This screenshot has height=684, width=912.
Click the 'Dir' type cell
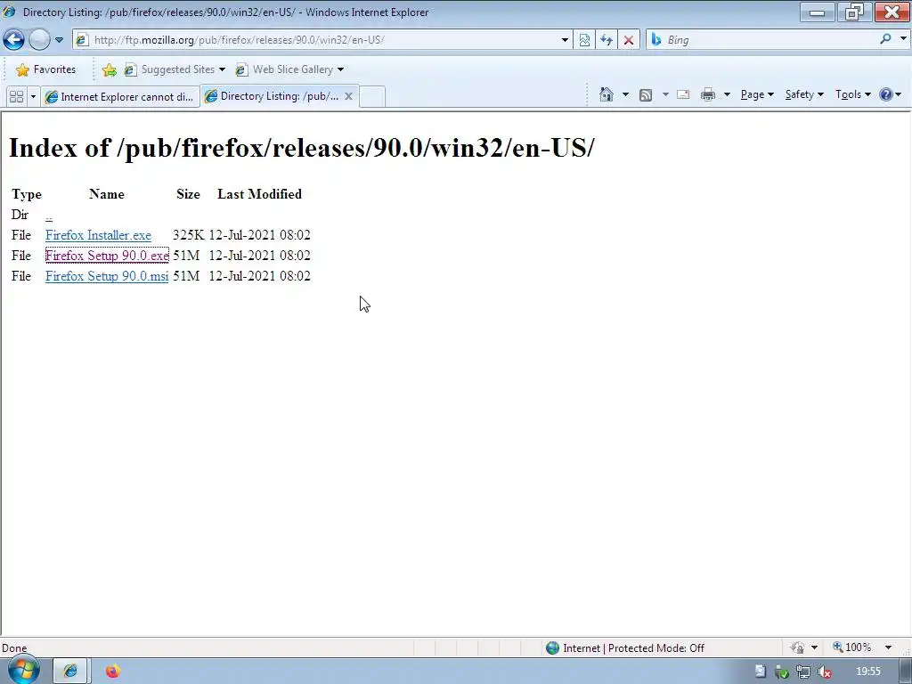coord(20,215)
